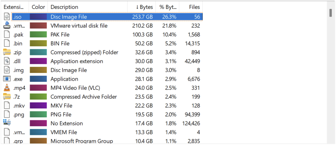336x145 pixels.
Task: Select the .zip compressed folder icon
Action: point(7,52)
